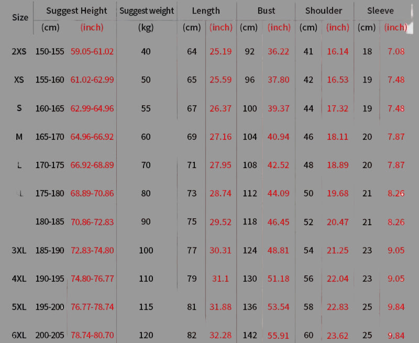The width and height of the screenshot is (419, 343).
Task: Select the Bust column header
Action: tap(266, 10)
